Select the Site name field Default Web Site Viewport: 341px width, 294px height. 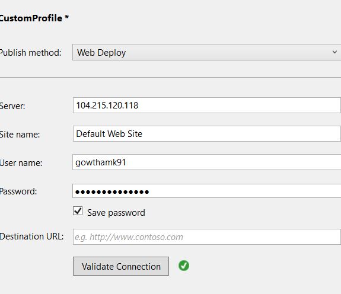point(207,133)
